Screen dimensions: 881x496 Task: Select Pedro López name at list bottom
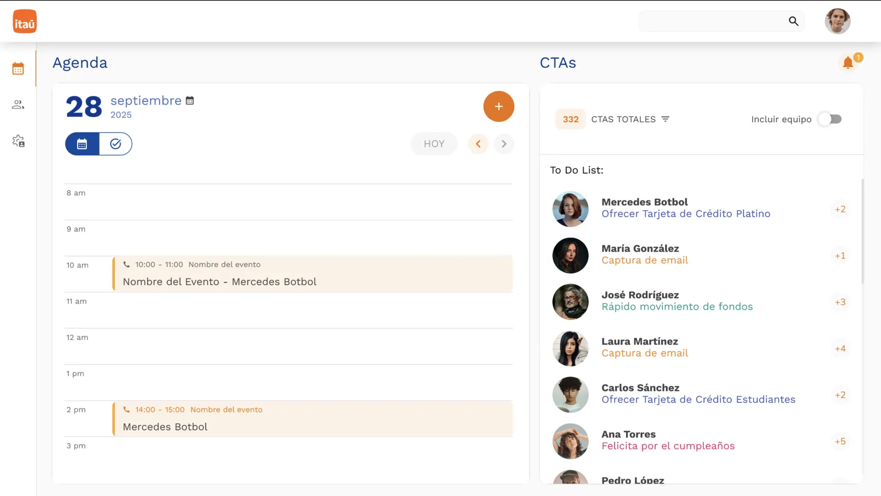633,480
